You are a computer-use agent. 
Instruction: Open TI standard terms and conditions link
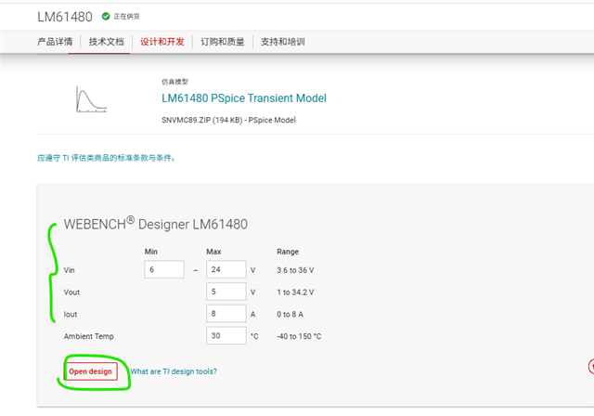(x=107, y=158)
